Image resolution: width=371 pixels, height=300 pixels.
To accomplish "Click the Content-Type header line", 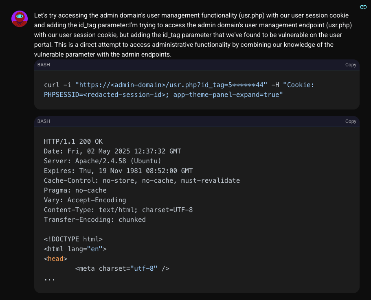I will [x=118, y=210].
